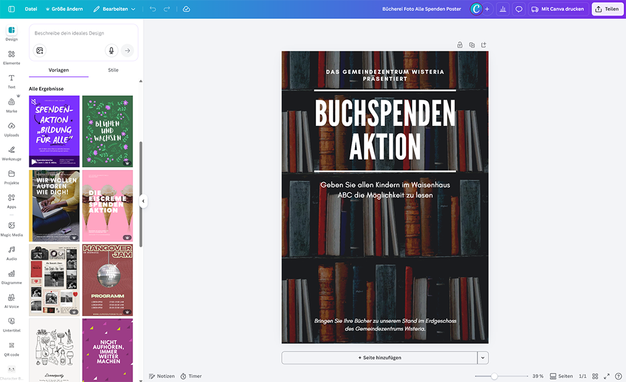The image size is (626, 382).
Task: Select Geben Sie allen Kindern paragraph
Action: pos(385,190)
